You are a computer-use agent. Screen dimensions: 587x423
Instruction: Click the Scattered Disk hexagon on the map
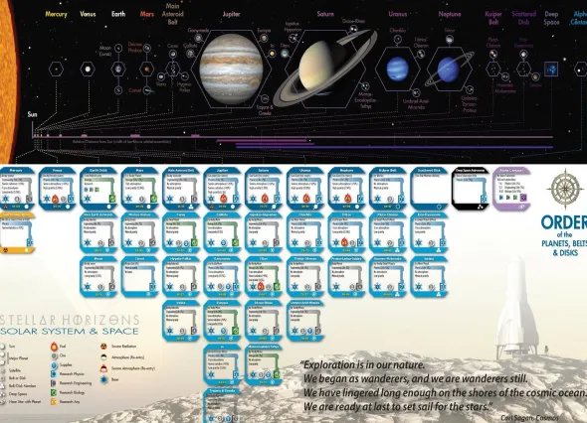(523, 70)
